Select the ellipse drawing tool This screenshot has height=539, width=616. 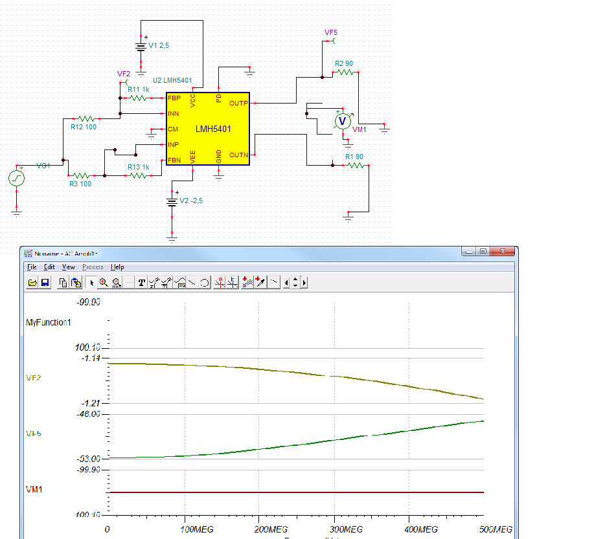(205, 283)
